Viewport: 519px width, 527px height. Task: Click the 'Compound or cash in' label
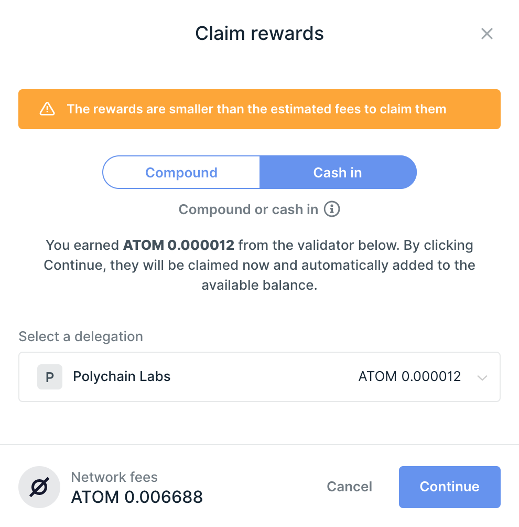pos(248,209)
